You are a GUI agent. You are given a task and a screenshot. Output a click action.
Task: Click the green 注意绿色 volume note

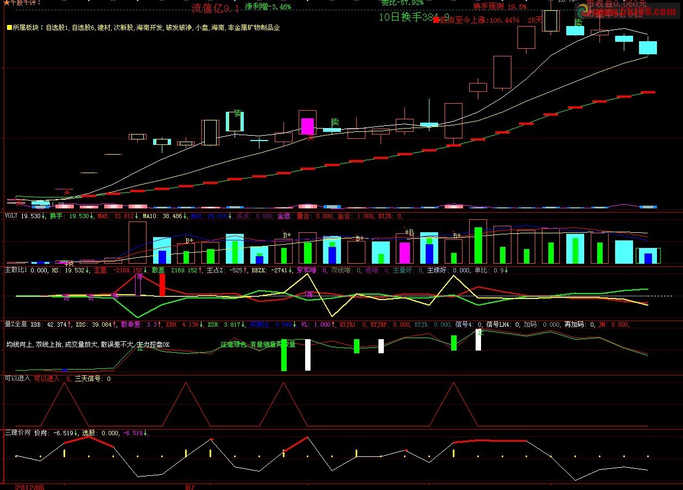pyautogui.click(x=258, y=345)
